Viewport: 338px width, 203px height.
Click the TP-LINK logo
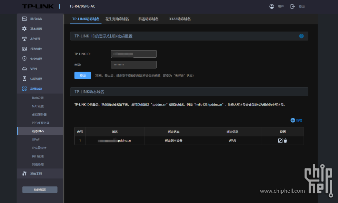[x=38, y=7]
